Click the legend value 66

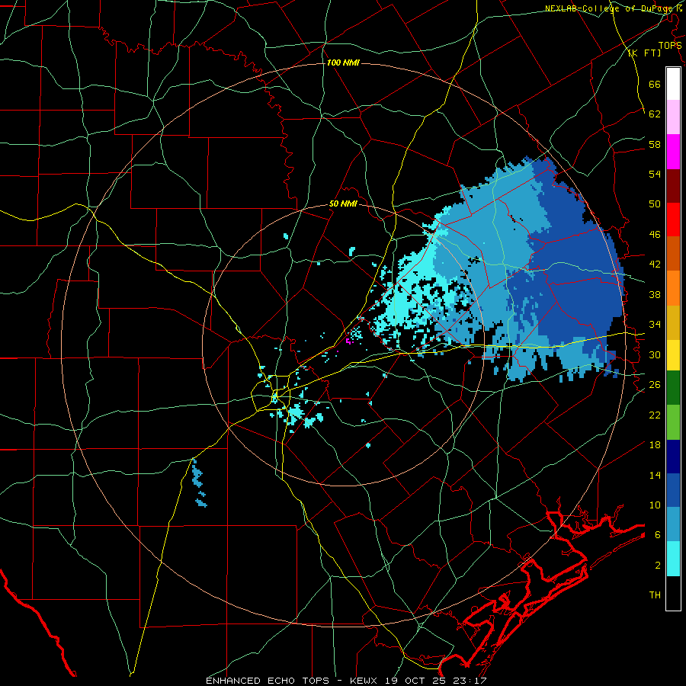click(x=655, y=84)
